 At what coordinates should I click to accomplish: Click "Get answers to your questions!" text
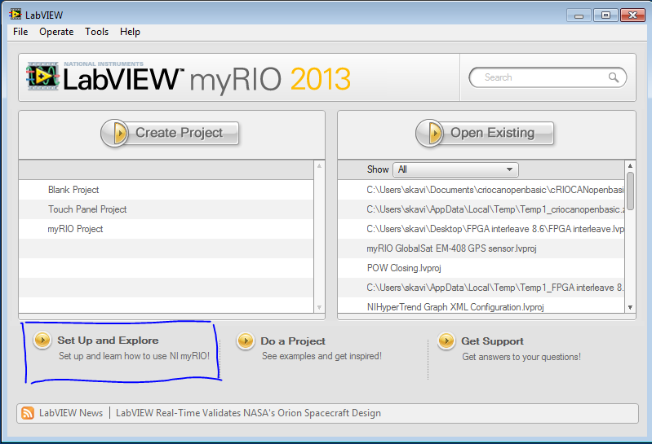pos(521,357)
